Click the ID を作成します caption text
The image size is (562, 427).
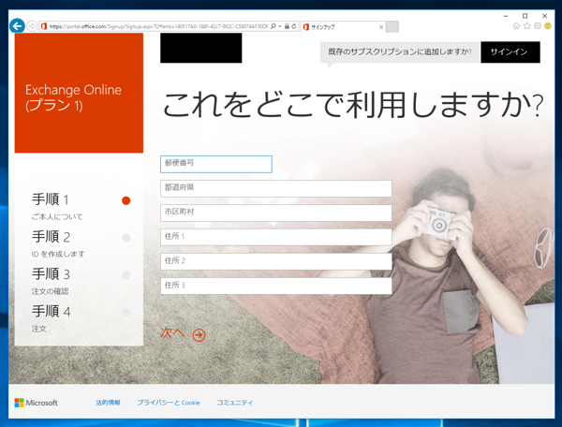click(x=58, y=254)
